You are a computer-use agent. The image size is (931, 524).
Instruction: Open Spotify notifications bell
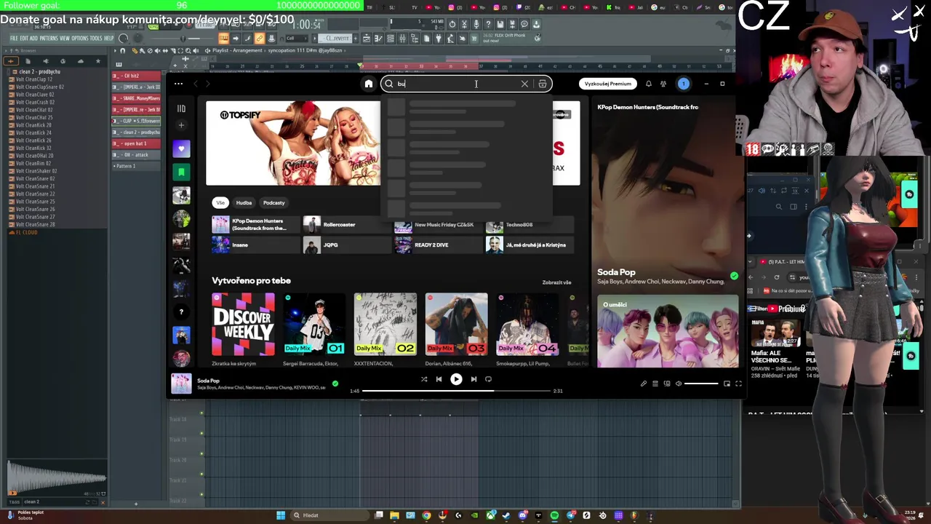coord(649,84)
